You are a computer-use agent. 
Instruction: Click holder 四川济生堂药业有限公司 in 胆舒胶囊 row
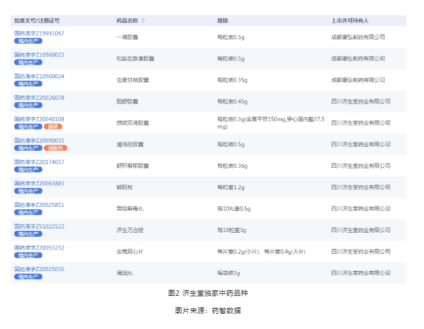[x=361, y=102]
